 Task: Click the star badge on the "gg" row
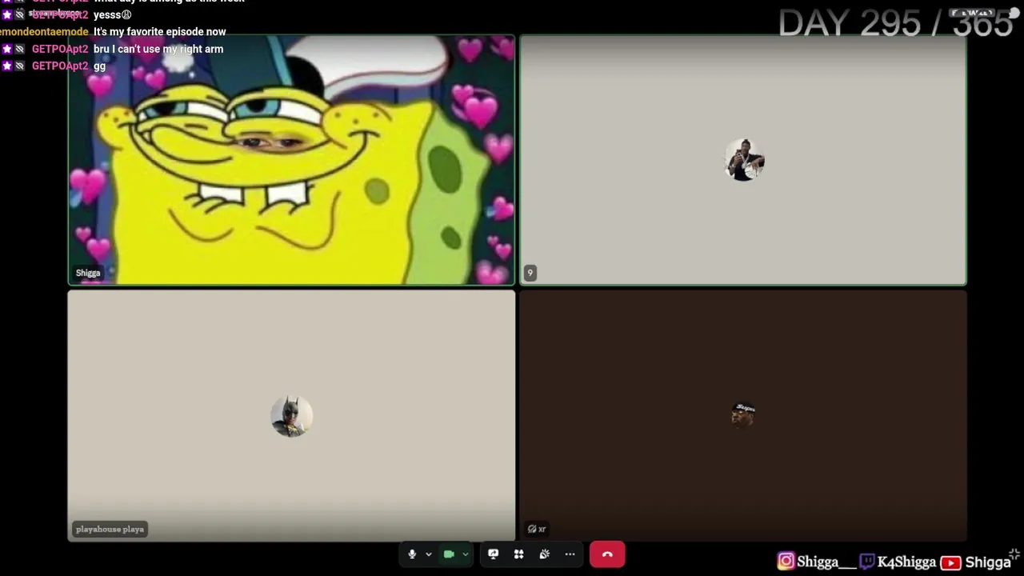6,66
